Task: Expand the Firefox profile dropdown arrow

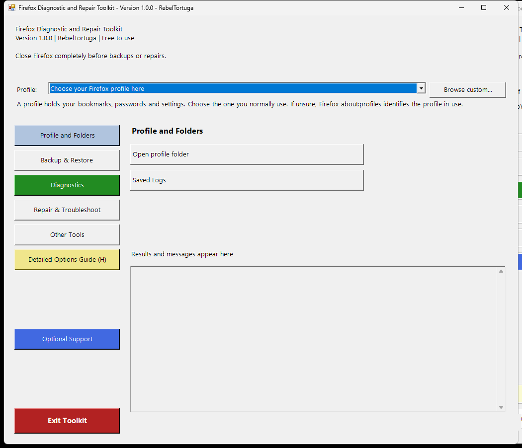Action: point(421,88)
